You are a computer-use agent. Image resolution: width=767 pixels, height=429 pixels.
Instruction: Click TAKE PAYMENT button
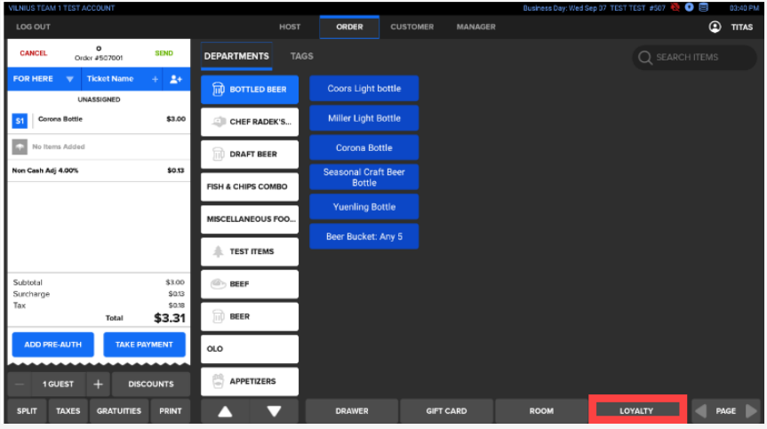(144, 345)
